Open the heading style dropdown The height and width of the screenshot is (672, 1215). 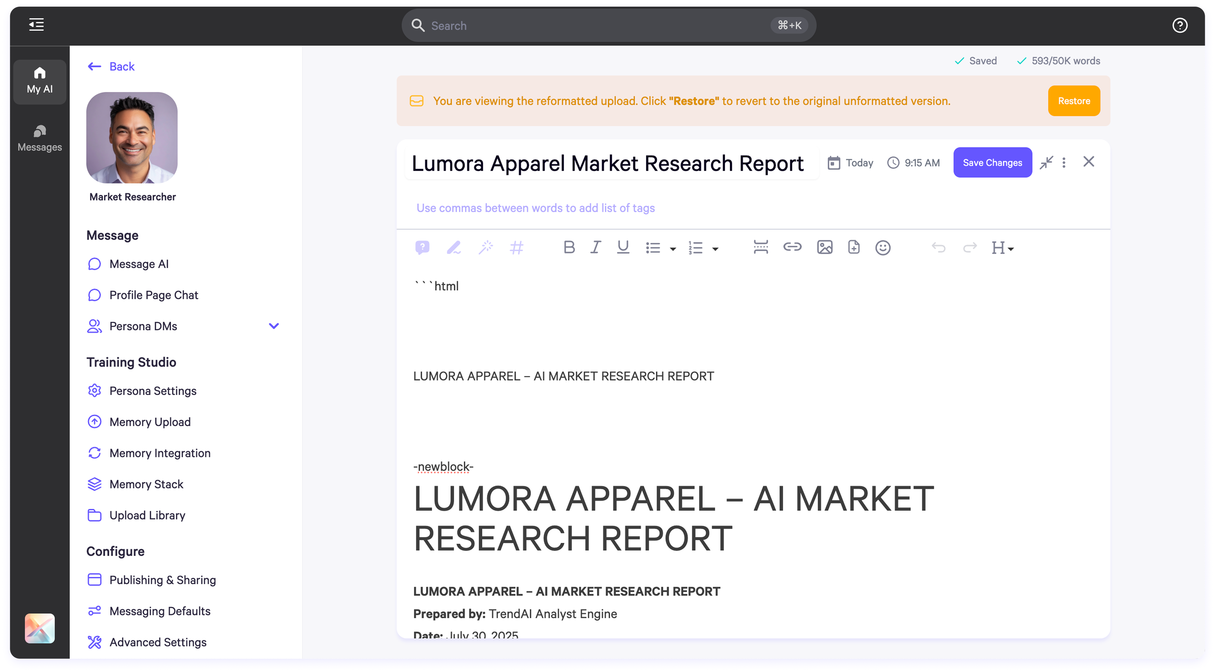[1002, 248]
